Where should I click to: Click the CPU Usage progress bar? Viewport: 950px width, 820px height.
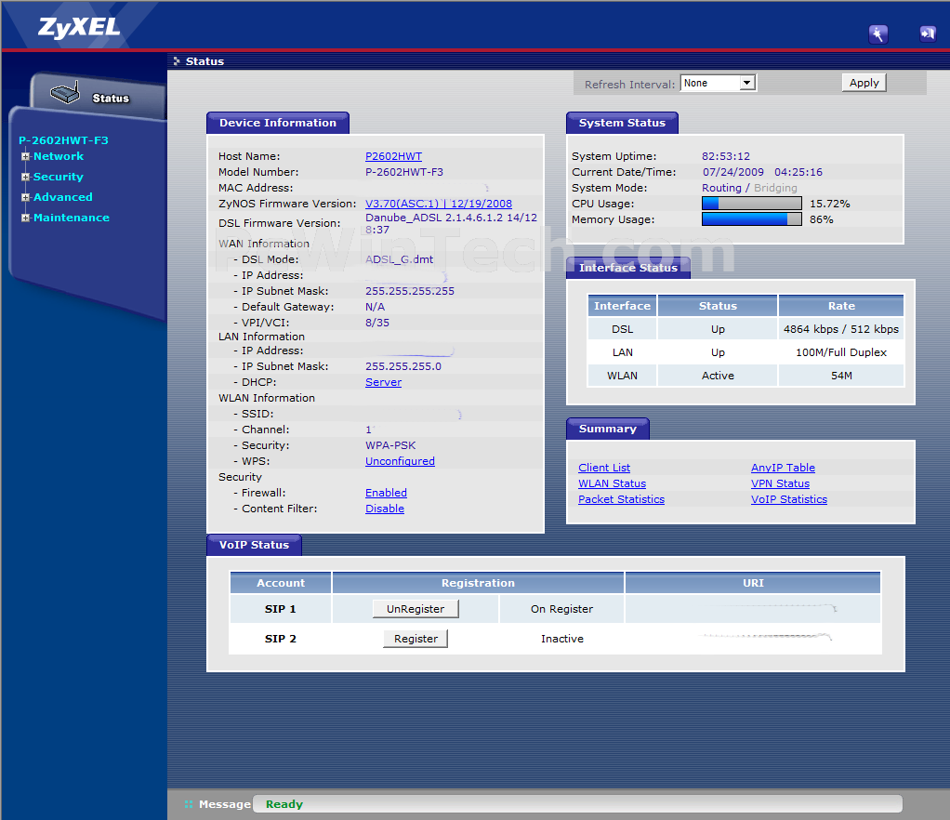751,204
